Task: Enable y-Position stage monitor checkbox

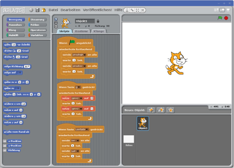Action: 5,145
